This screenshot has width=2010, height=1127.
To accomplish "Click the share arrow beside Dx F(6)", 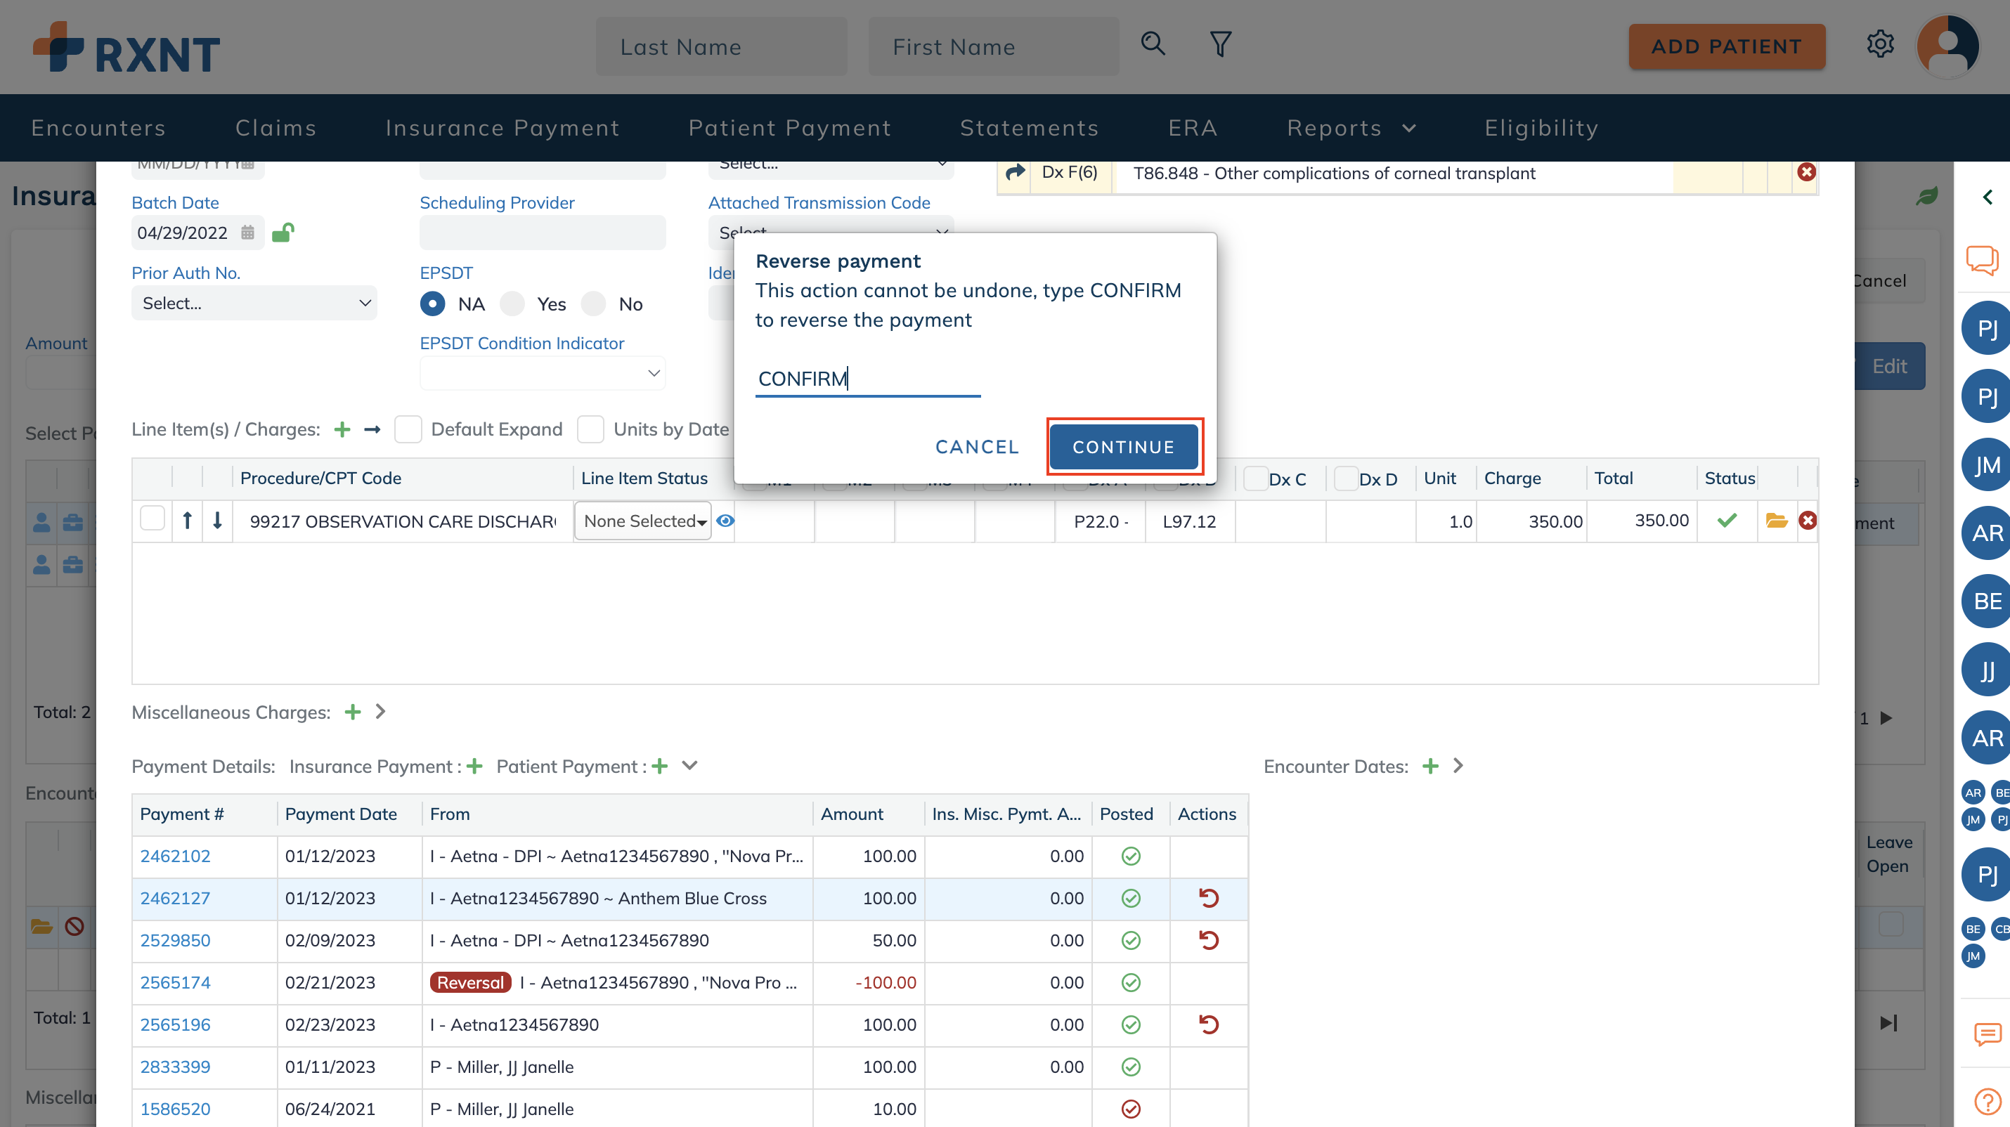I will [x=1014, y=172].
